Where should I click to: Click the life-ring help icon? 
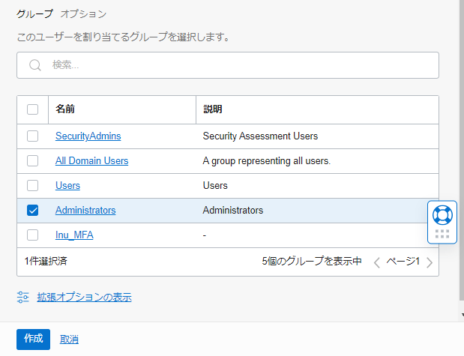(x=442, y=214)
